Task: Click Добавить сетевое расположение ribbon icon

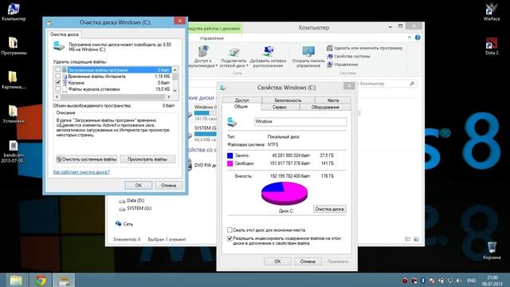Action: coord(268,57)
